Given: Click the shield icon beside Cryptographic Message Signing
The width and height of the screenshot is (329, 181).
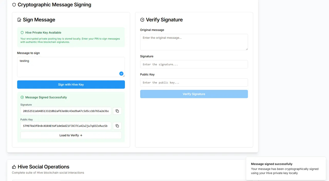Looking at the screenshot, I should click(14, 5).
